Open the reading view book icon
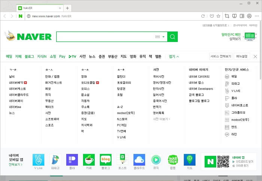 coord(234,16)
